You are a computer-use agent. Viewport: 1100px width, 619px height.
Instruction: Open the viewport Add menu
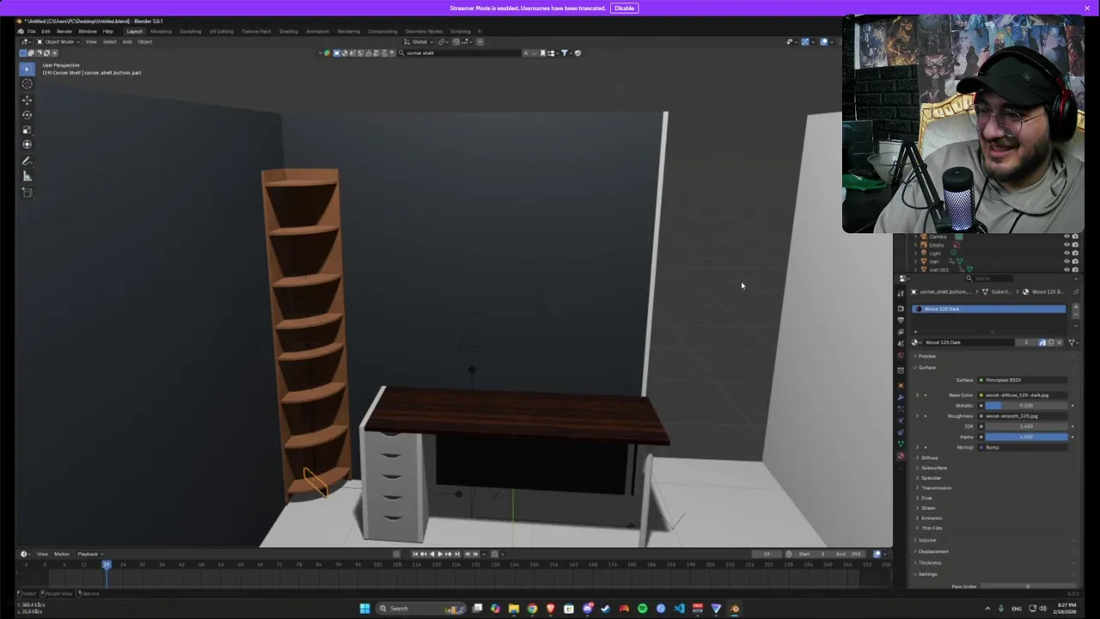pyautogui.click(x=127, y=41)
